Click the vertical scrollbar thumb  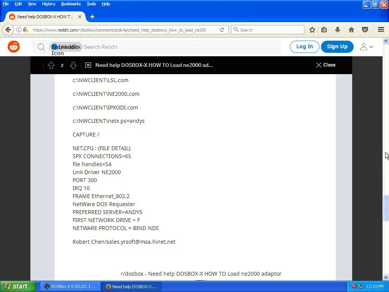point(386,208)
